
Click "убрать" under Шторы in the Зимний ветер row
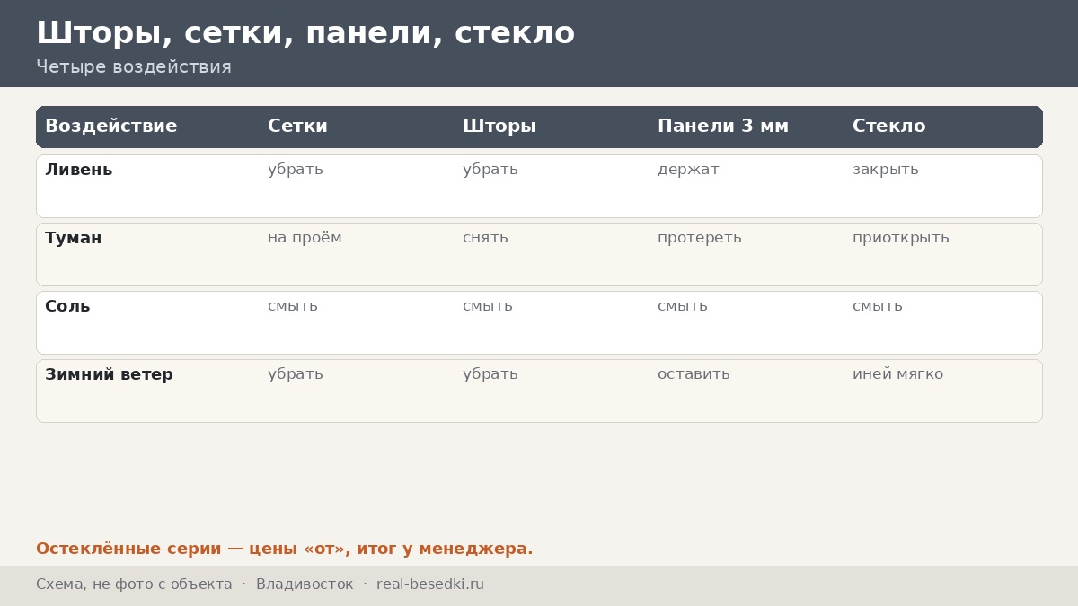point(490,374)
